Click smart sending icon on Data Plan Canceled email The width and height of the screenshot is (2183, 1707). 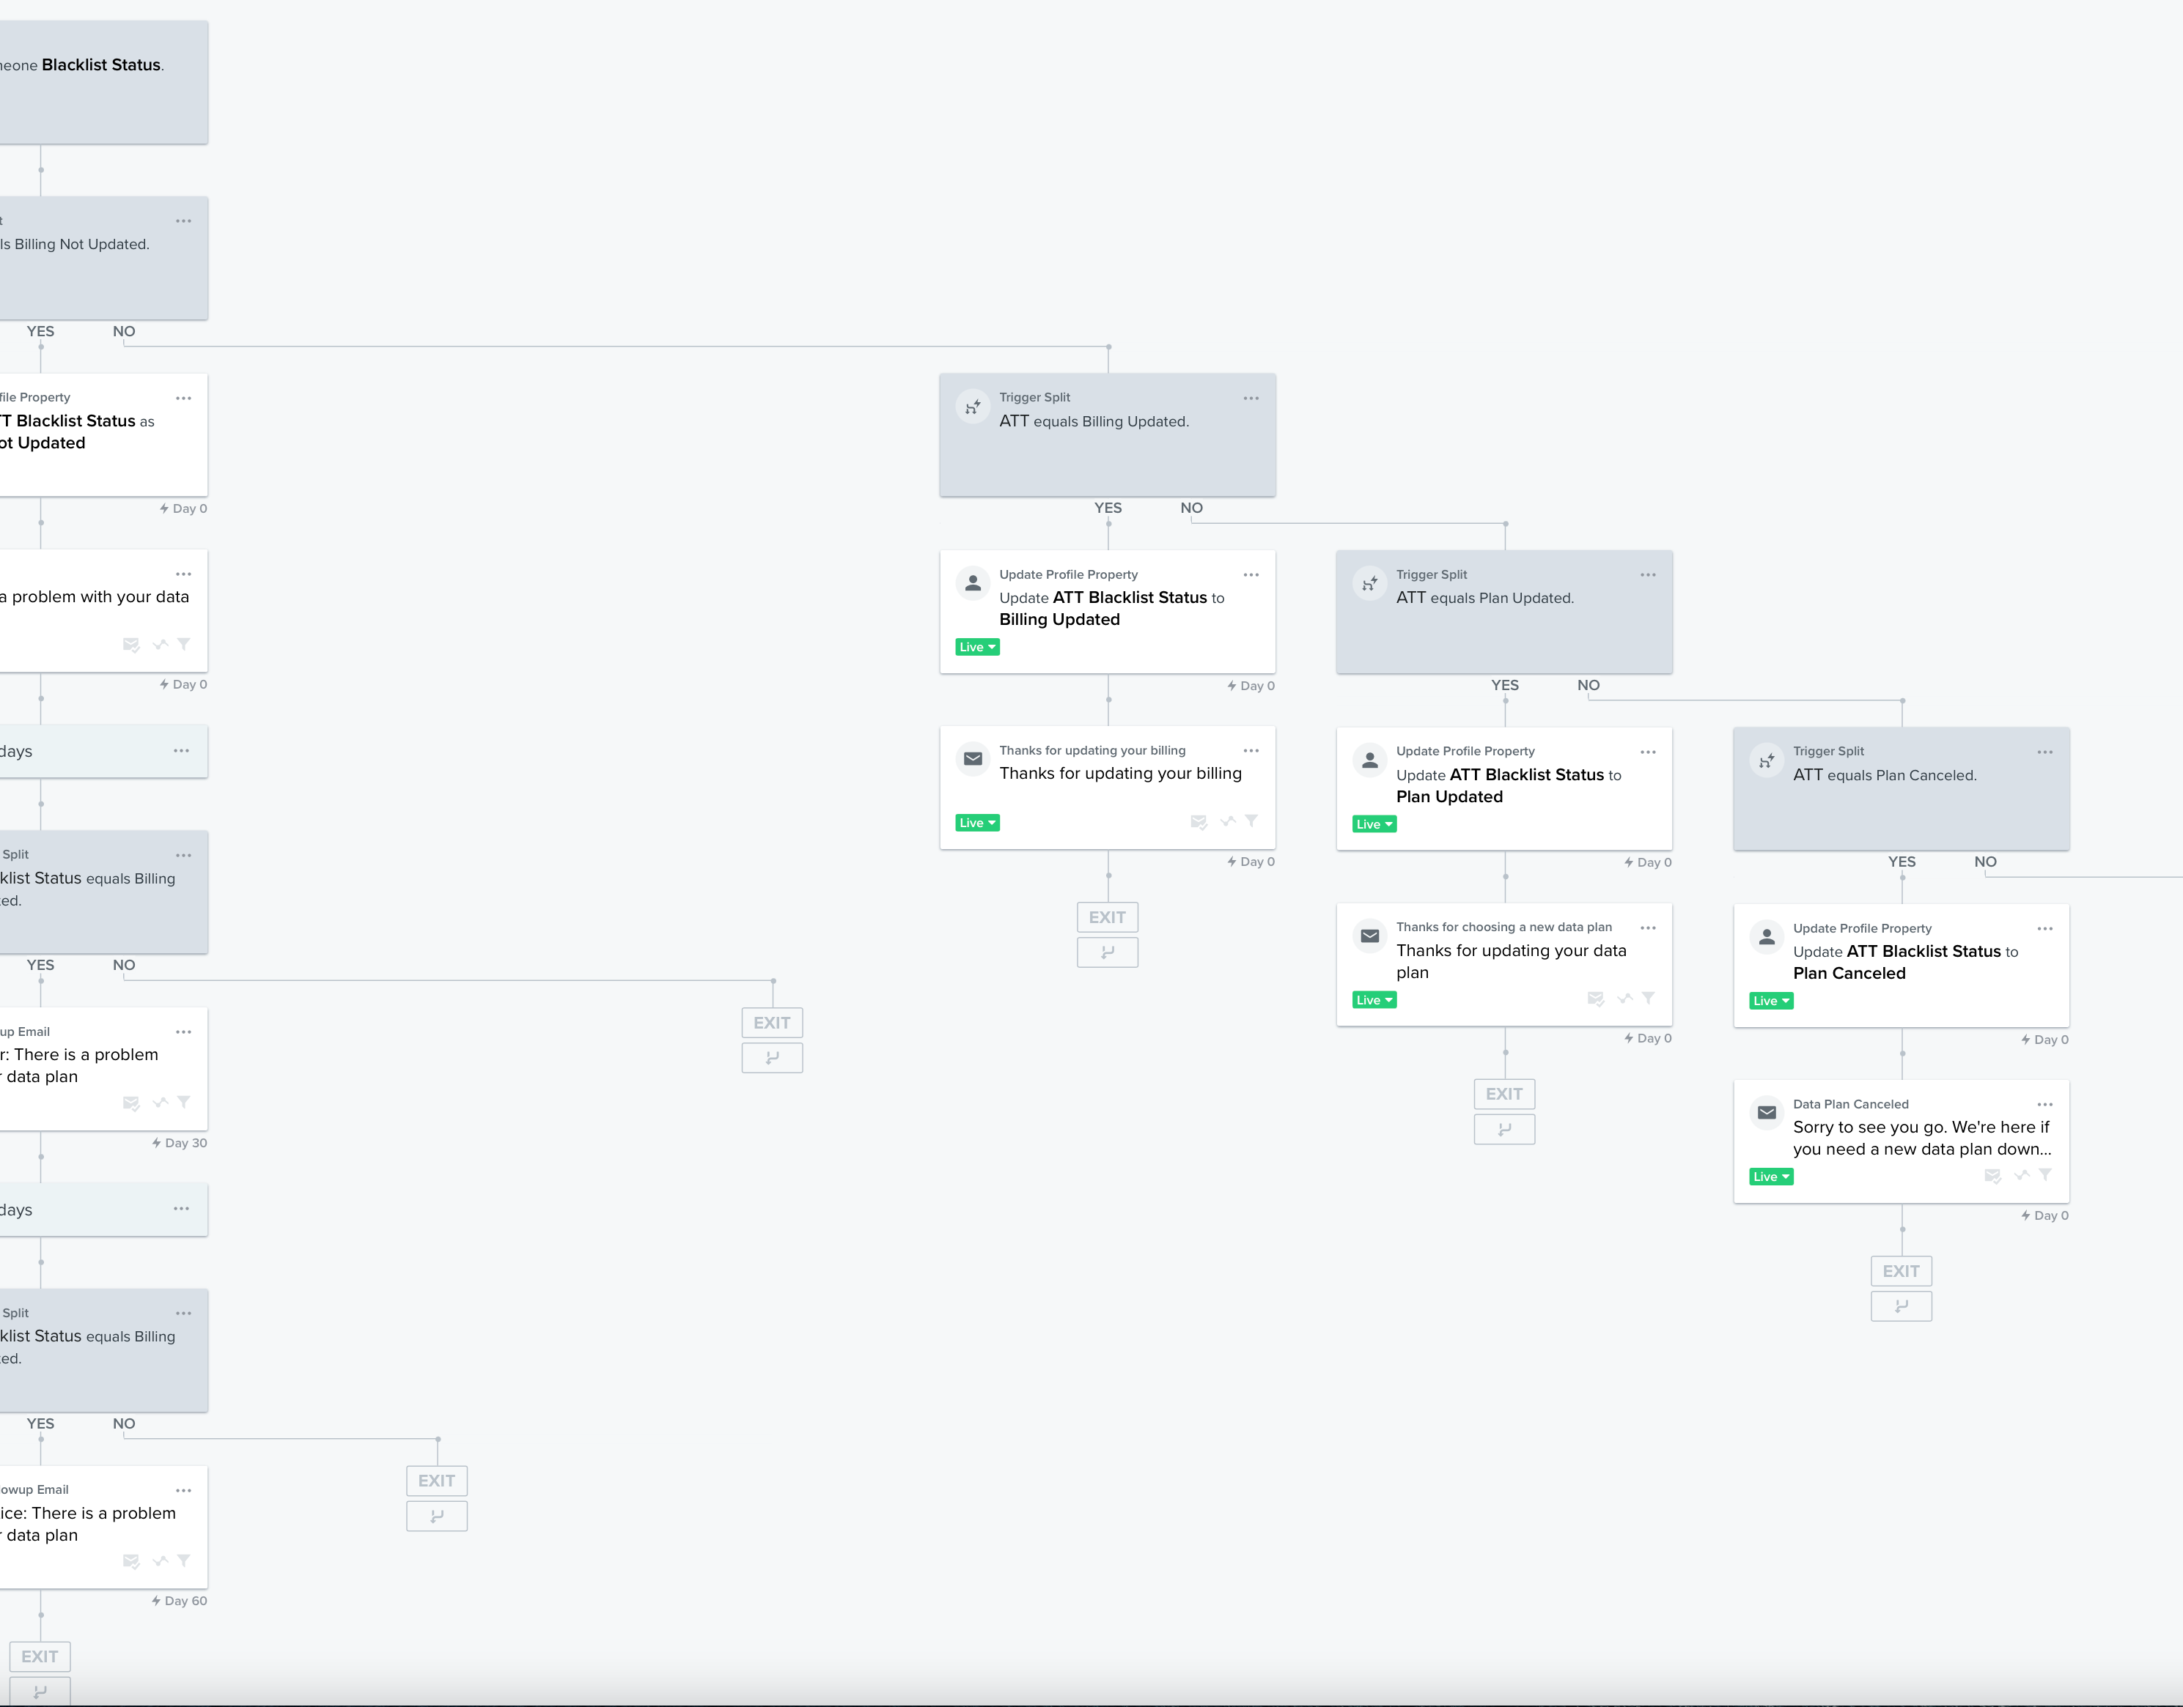pyautogui.click(x=1992, y=1175)
